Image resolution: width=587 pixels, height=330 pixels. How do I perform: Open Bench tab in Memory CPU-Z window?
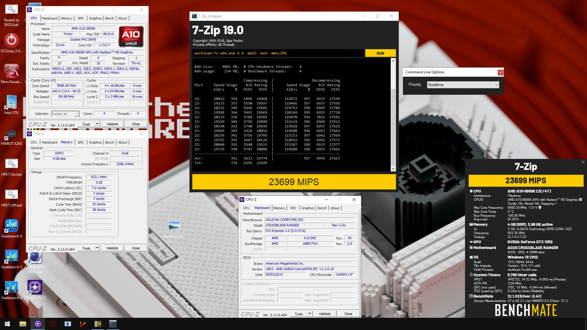[x=109, y=142]
